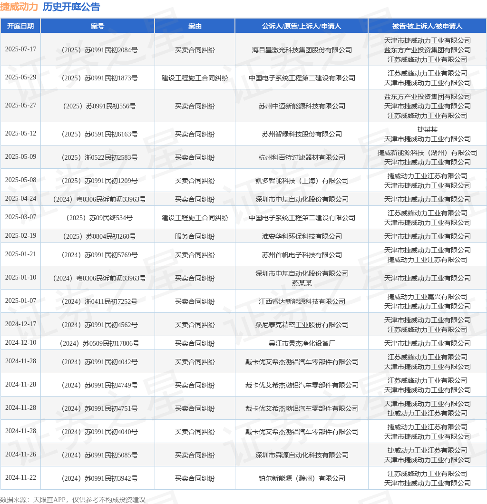This screenshot has width=487, height=504.
Task: Click date cell 2025-01-07
Action: click(x=20, y=300)
